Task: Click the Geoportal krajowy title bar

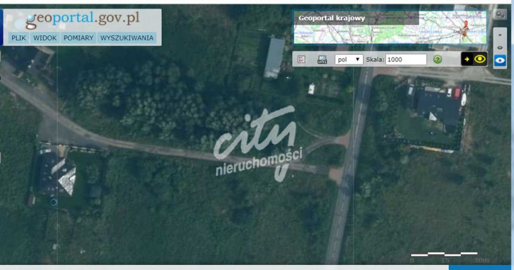Action: point(357,18)
